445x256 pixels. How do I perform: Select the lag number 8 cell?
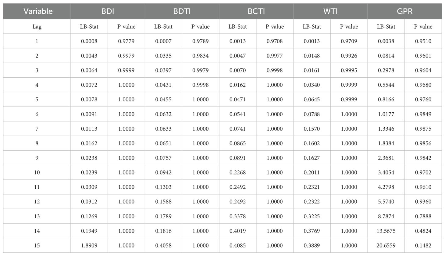click(x=37, y=143)
